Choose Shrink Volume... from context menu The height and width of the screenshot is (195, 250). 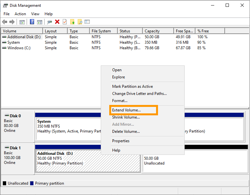pyautogui.click(x=126, y=117)
